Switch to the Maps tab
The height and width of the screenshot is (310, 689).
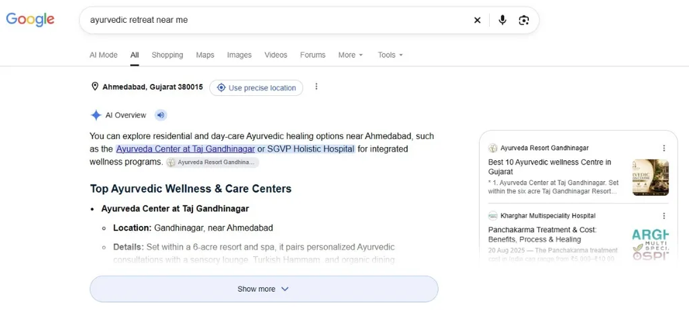[205, 55]
